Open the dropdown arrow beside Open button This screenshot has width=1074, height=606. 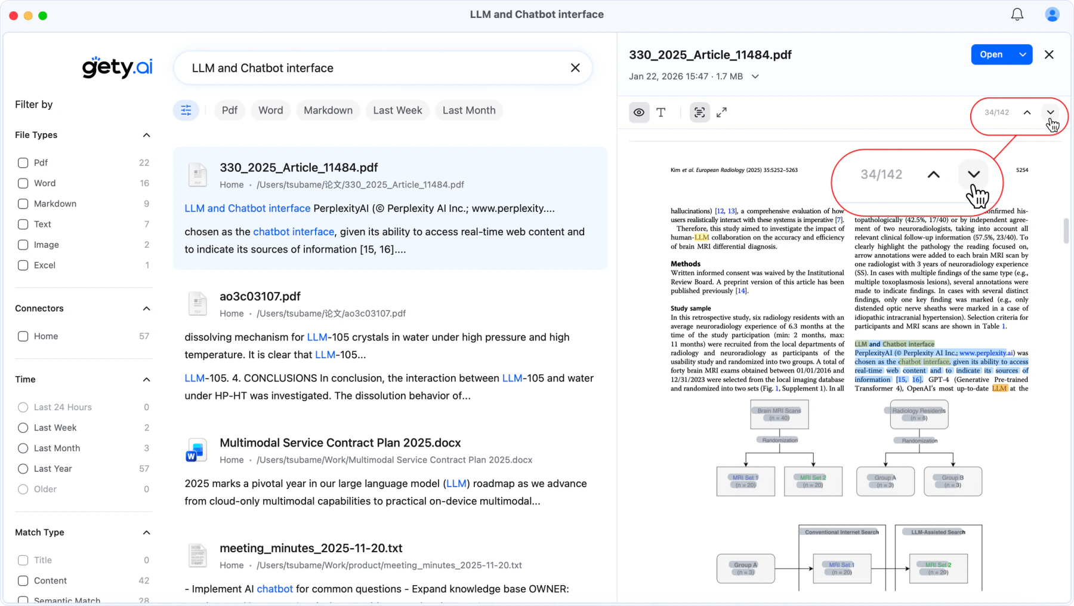[x=1023, y=54]
